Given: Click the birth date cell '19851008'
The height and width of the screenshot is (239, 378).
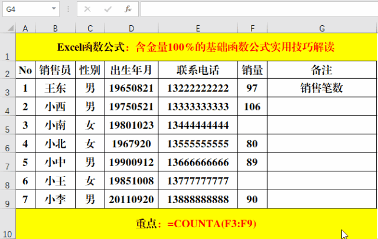Looking at the screenshot, I should 131,181.
